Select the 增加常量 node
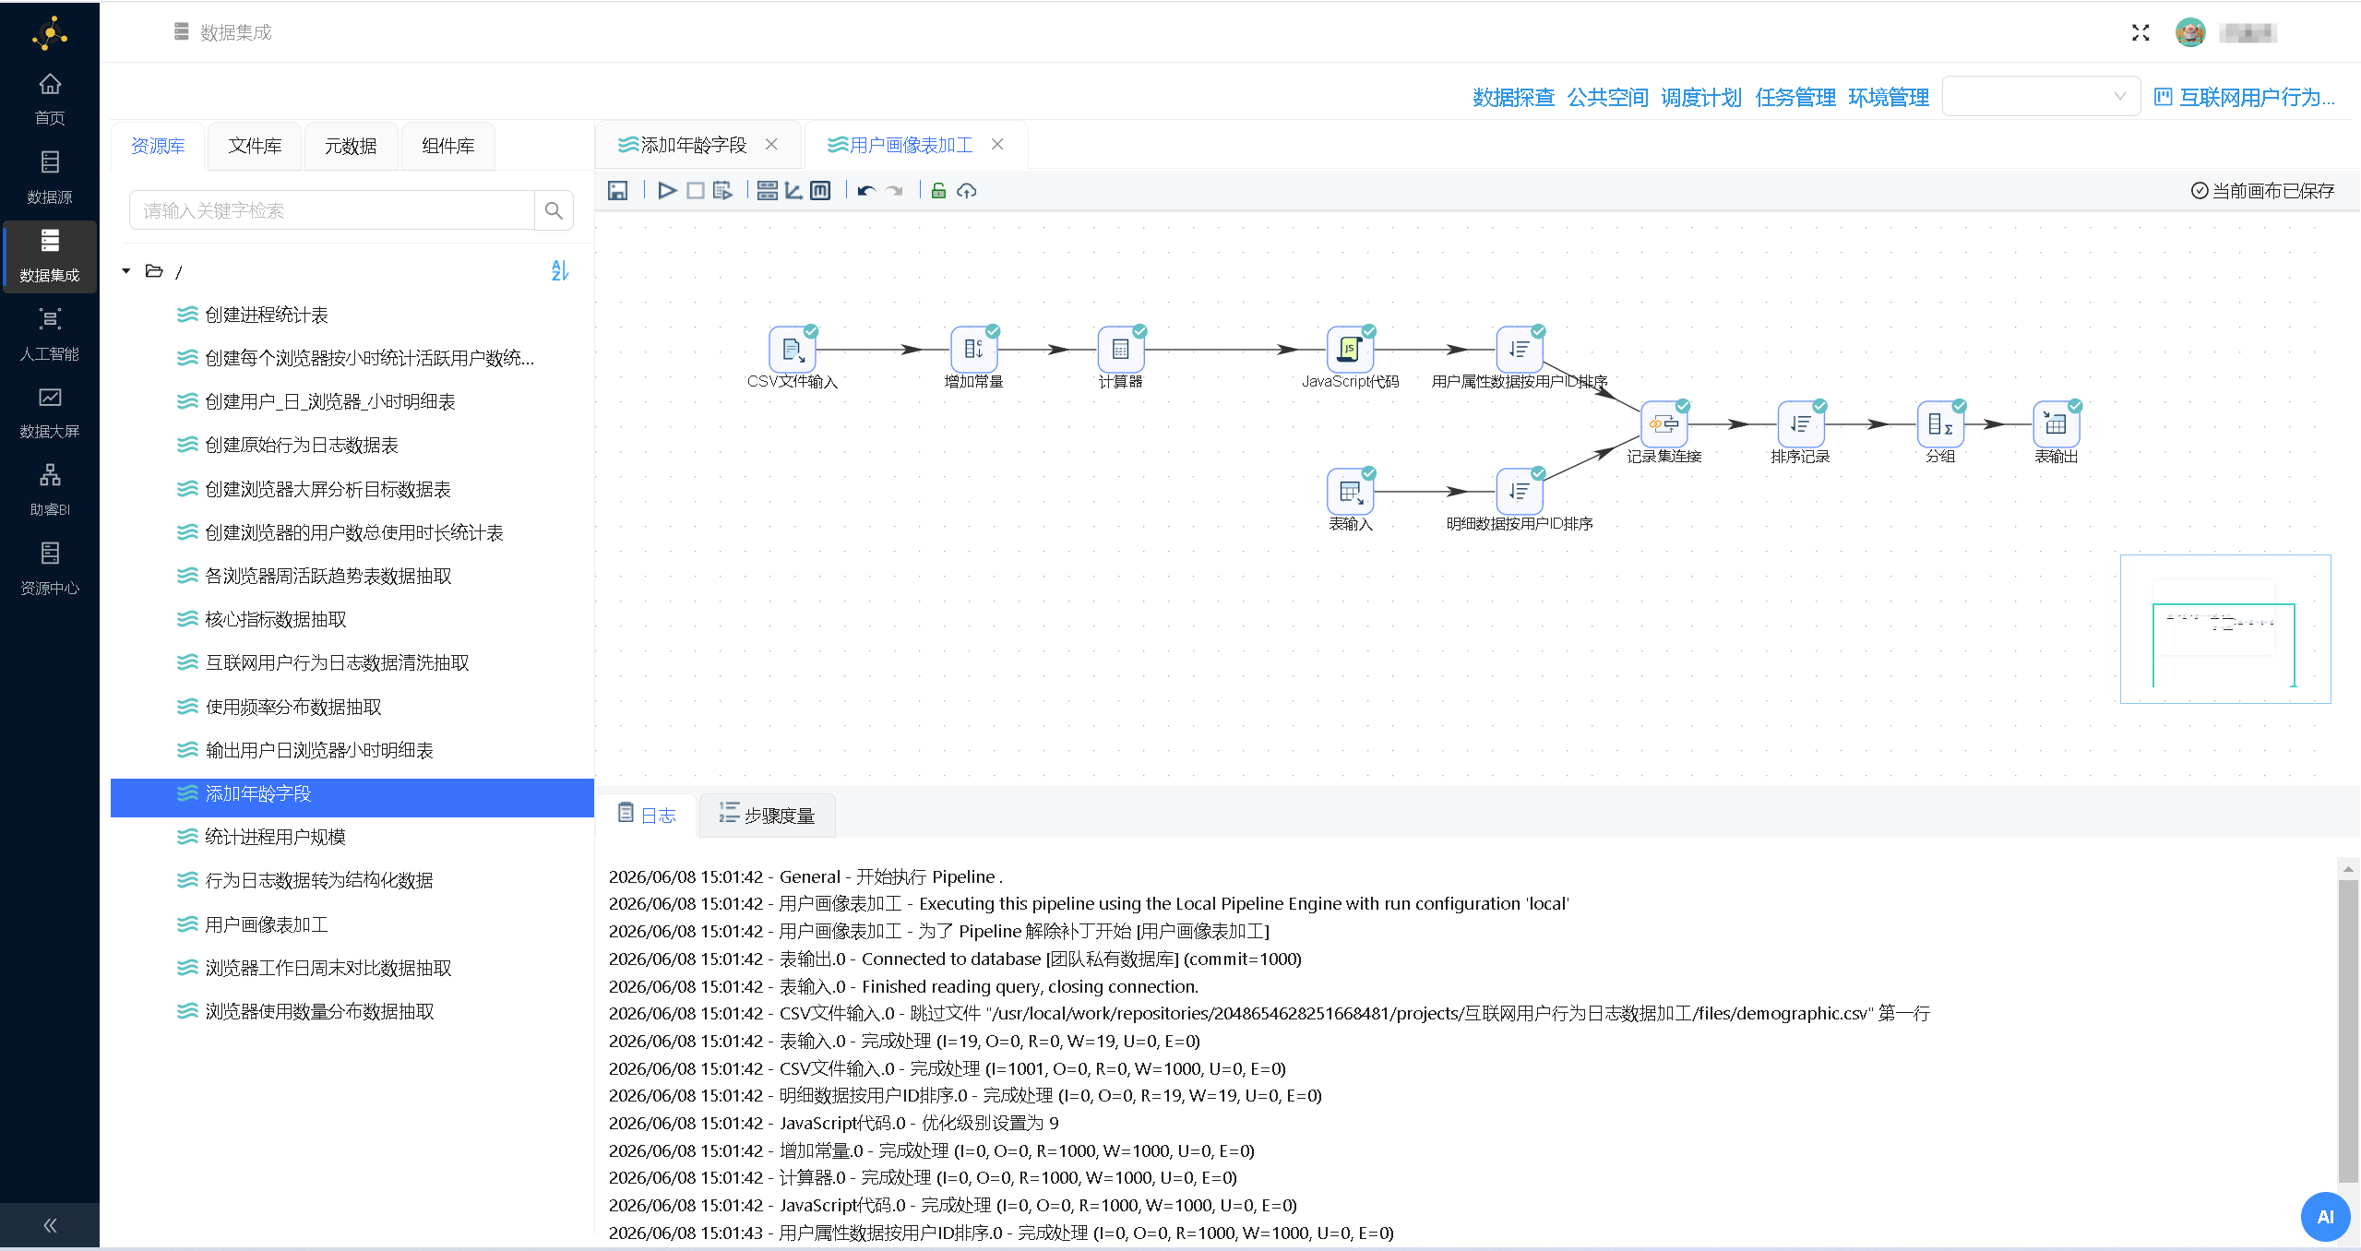 click(x=973, y=350)
